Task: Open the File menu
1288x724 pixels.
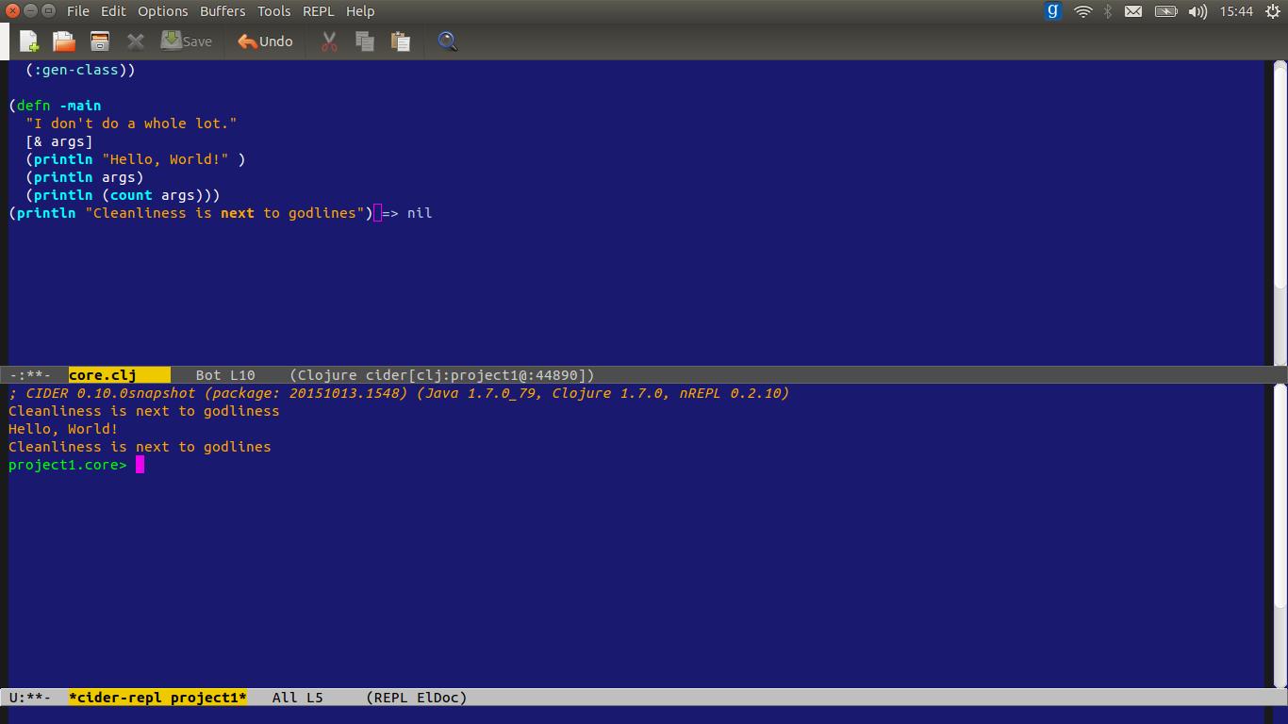Action: click(78, 11)
